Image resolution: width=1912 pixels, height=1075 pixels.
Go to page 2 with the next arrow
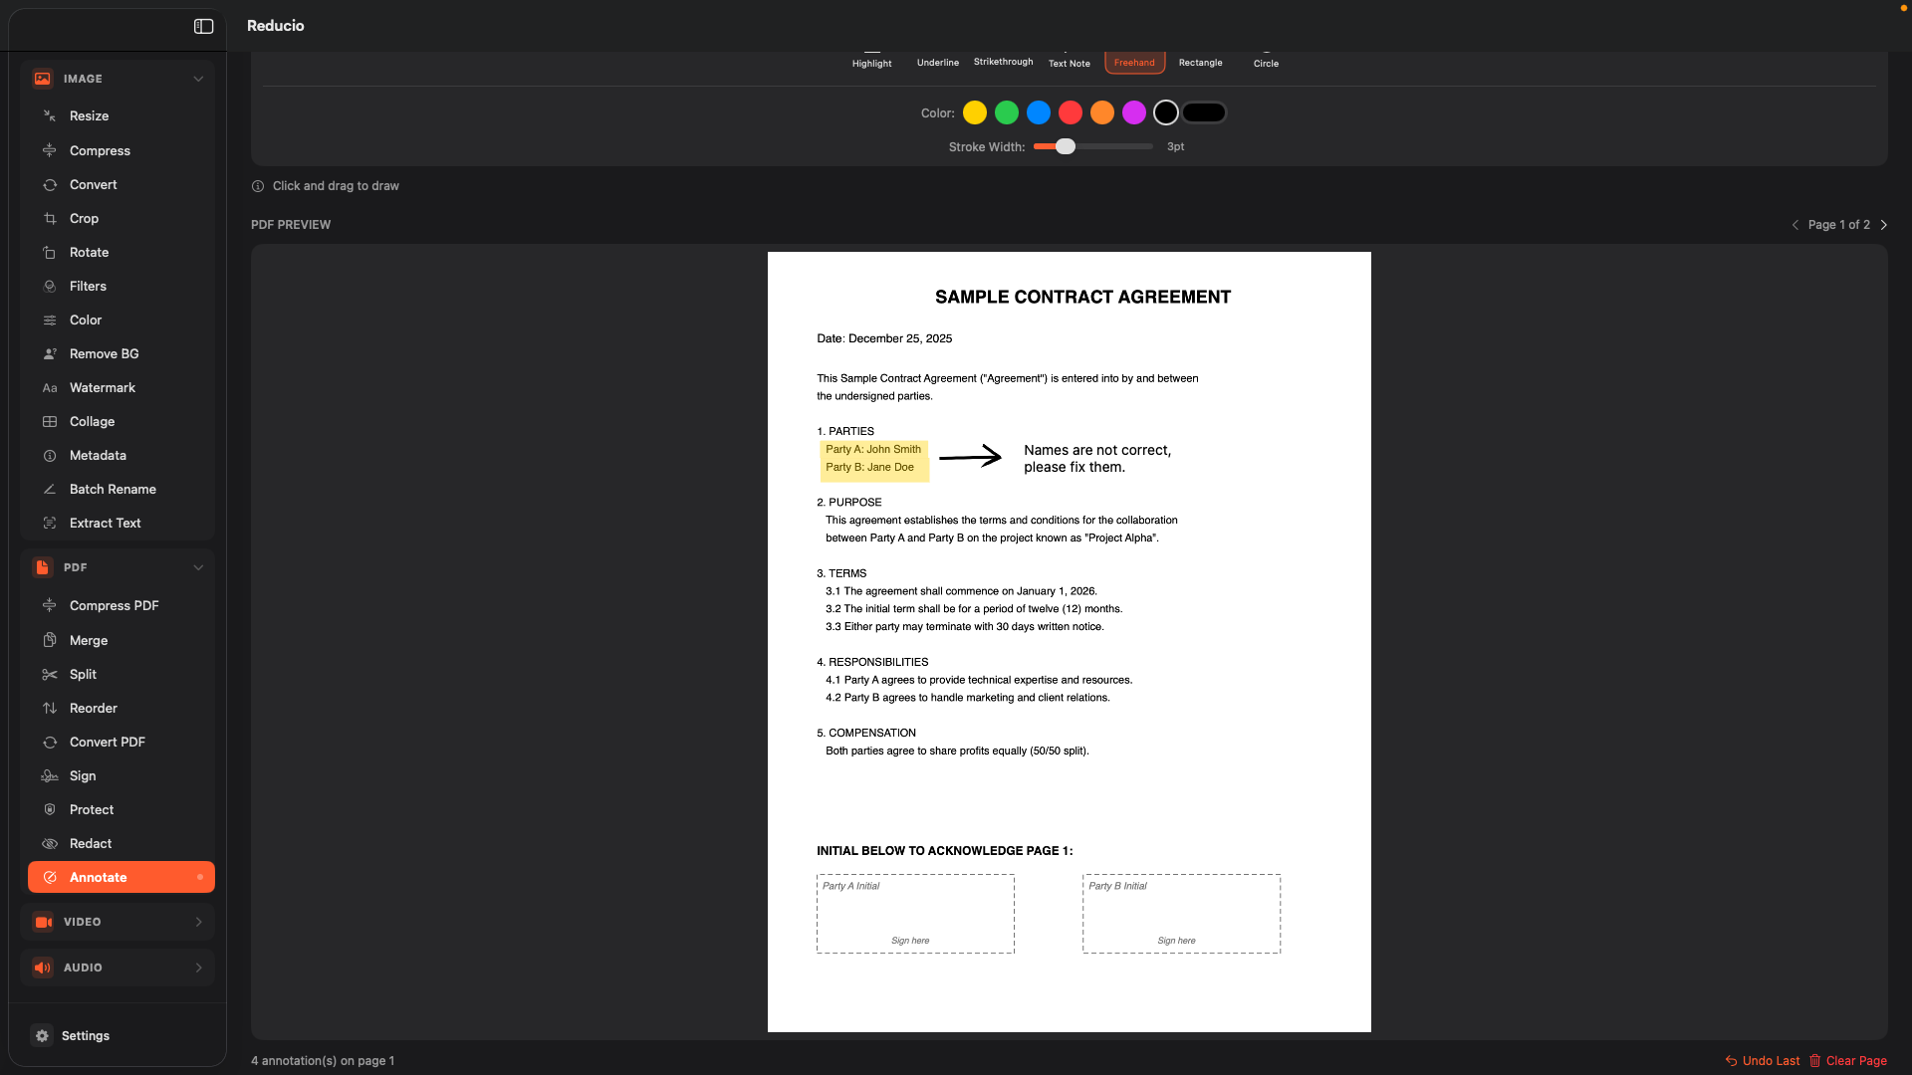point(1884,225)
